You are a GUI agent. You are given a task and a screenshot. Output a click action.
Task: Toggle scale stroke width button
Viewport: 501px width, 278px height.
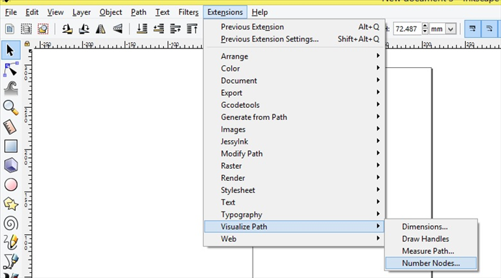coord(472,29)
